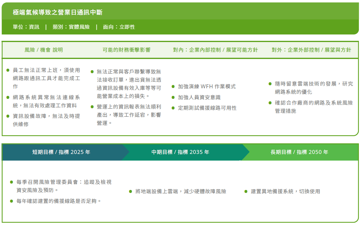Click the 類別：實體風險 label

tap(71, 27)
